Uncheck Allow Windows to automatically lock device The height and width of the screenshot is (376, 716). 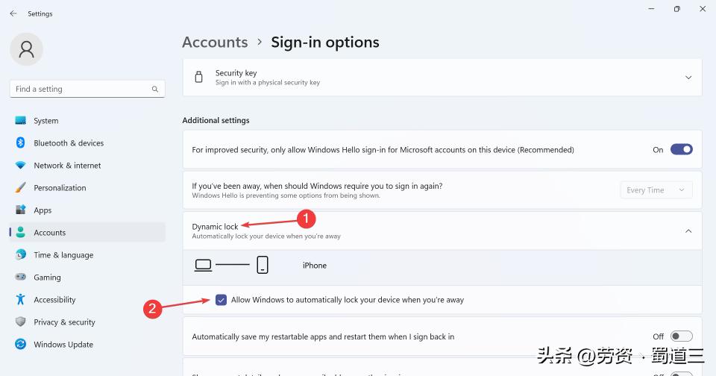tap(221, 300)
